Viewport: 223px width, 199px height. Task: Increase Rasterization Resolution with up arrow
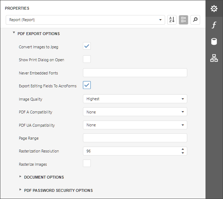click(x=183, y=149)
